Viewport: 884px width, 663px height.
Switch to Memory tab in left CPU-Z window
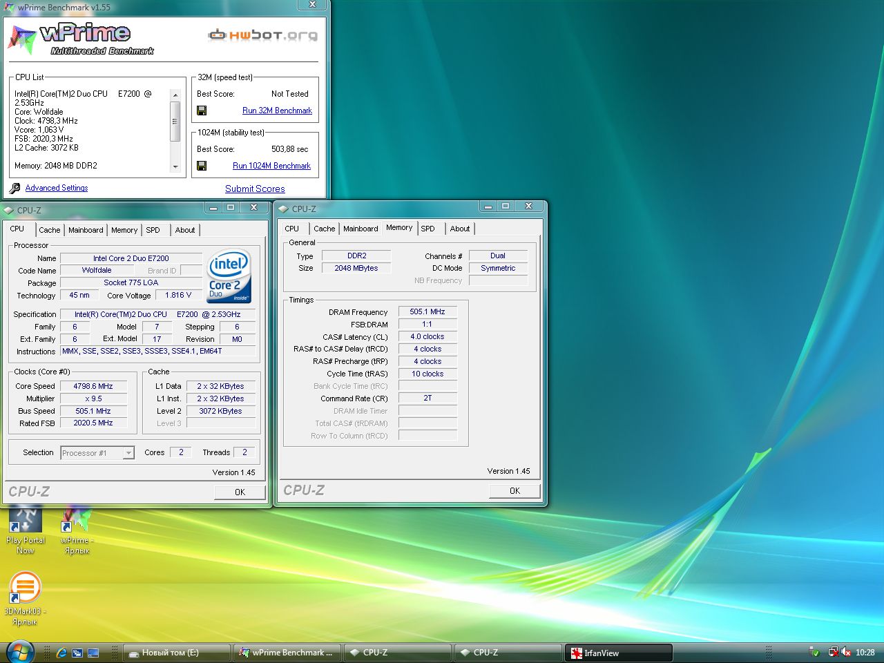pyautogui.click(x=124, y=230)
